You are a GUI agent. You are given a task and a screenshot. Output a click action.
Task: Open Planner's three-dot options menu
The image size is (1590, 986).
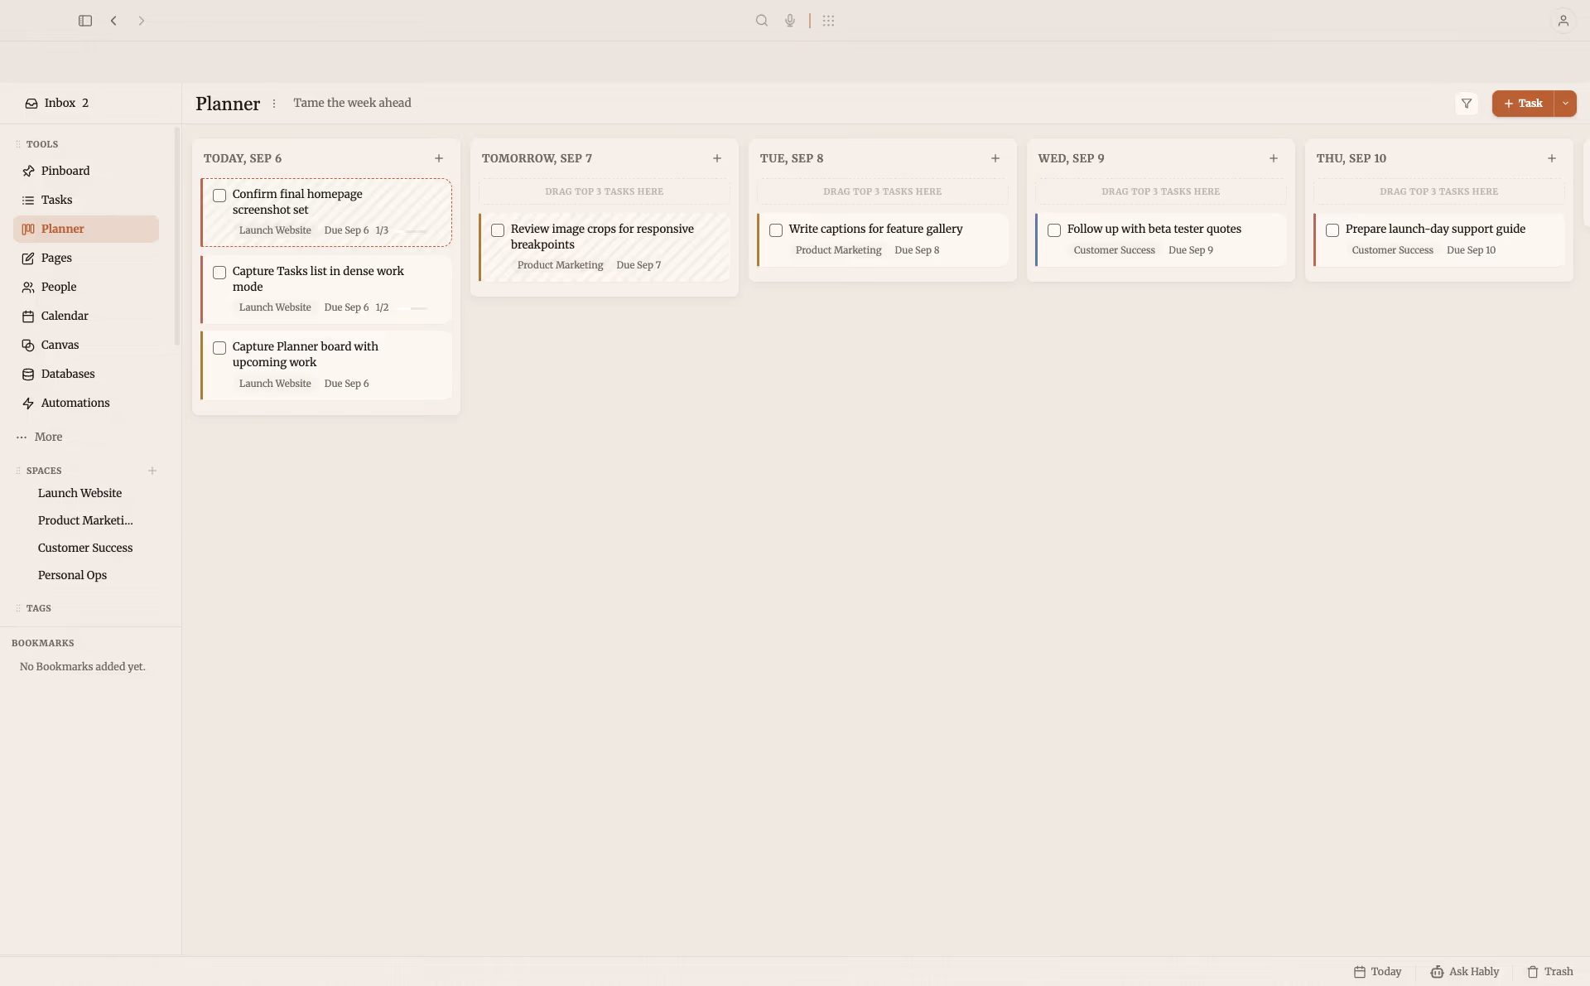(x=274, y=104)
